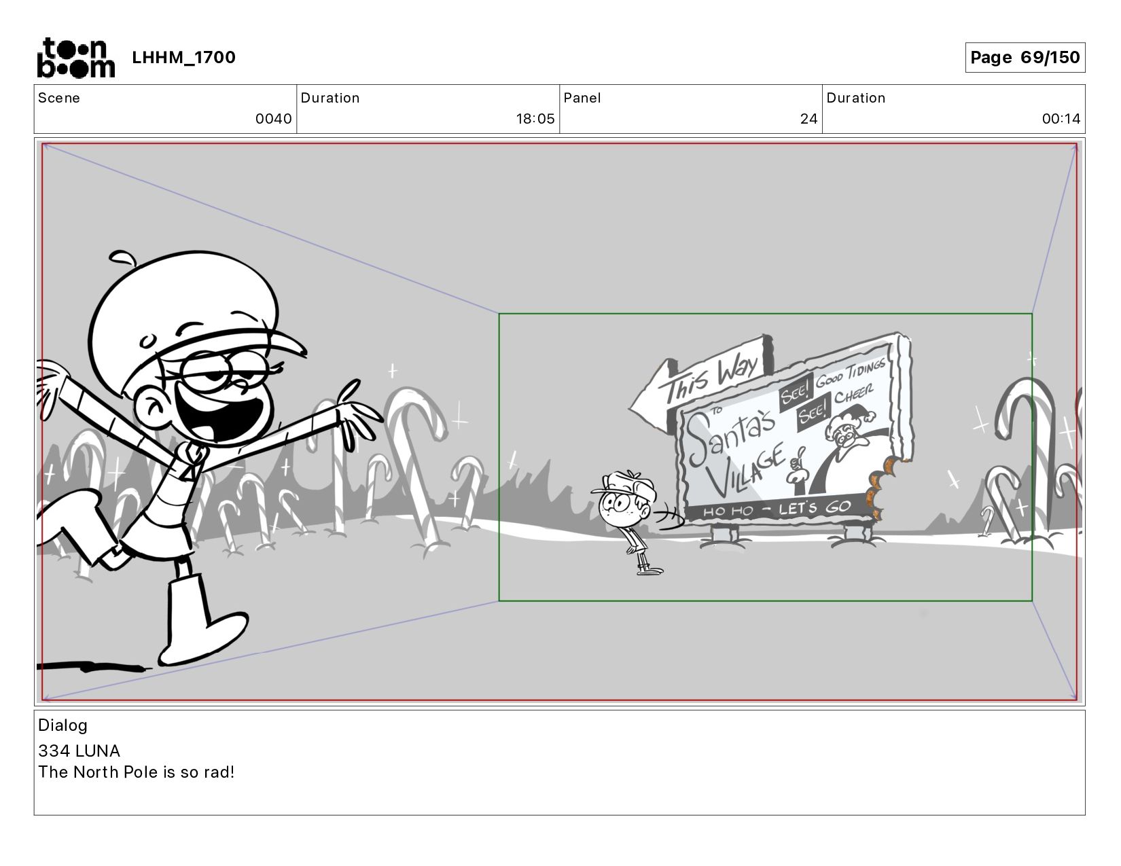
Task: Select the Panel label
Action: point(582,98)
